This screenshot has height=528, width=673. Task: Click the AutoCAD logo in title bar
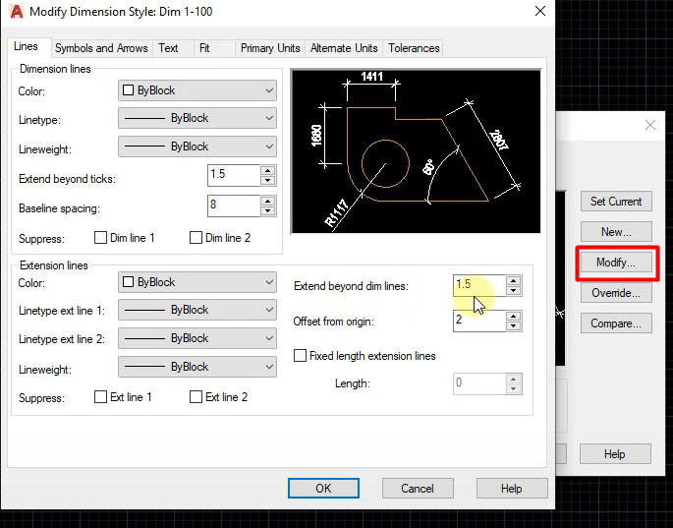(17, 11)
